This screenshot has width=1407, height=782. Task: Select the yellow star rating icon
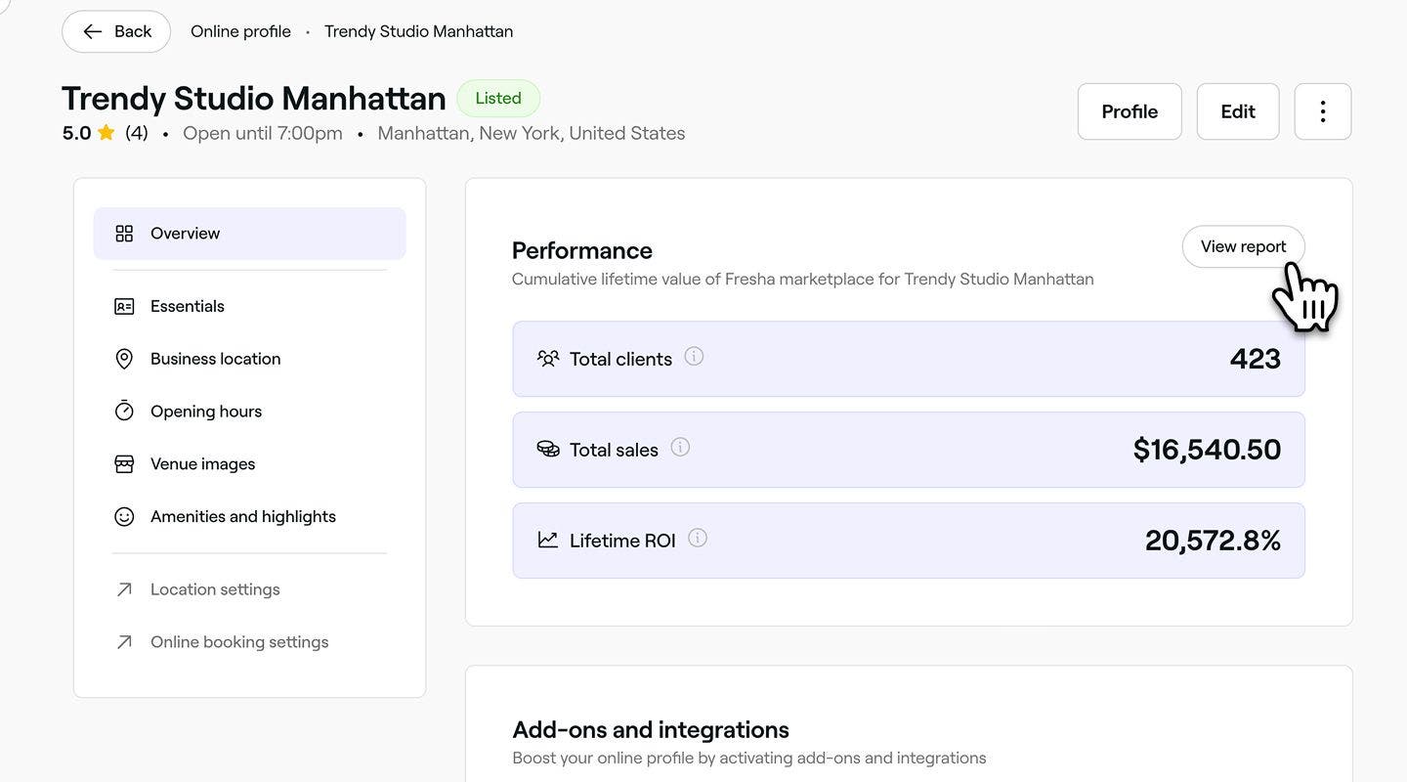pos(107,133)
